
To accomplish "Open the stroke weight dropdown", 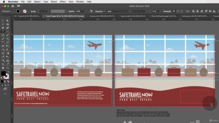I will click(49, 11).
